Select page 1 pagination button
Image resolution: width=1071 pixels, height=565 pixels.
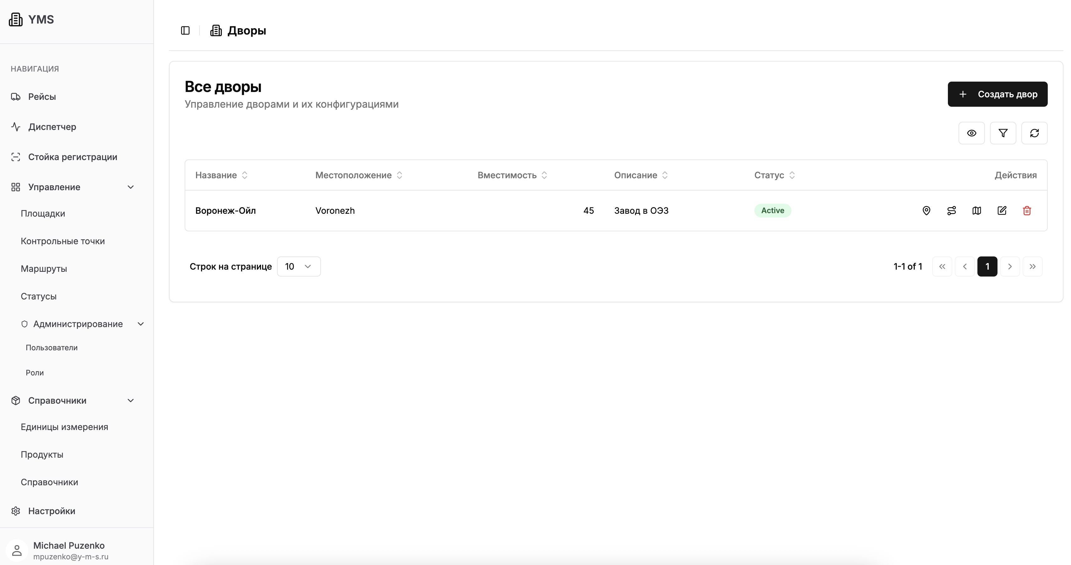(x=987, y=266)
